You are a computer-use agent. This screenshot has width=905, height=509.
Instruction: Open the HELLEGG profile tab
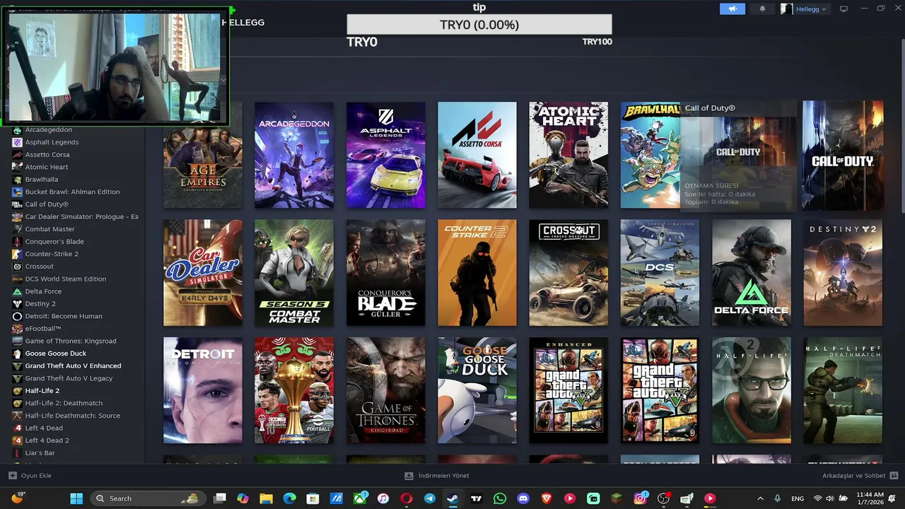pyautogui.click(x=243, y=23)
